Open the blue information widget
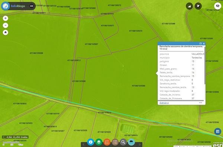 click(x=91, y=142)
